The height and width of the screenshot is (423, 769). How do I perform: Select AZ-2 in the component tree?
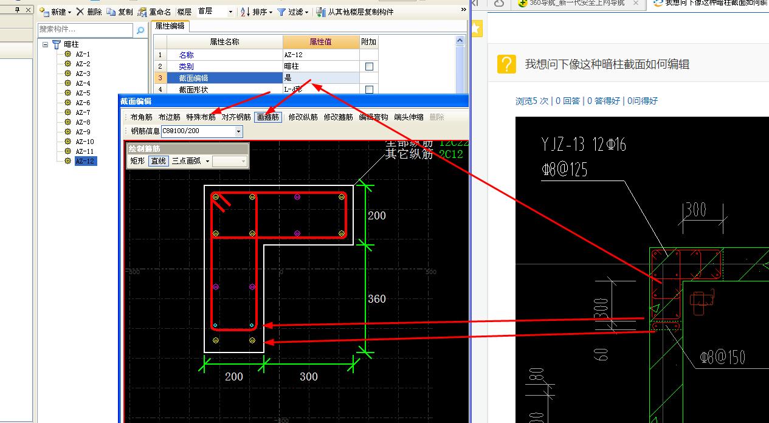(x=83, y=64)
